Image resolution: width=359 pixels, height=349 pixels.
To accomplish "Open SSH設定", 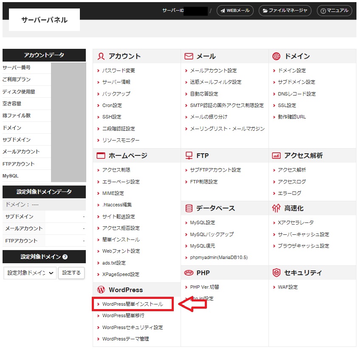I will 112,117.
